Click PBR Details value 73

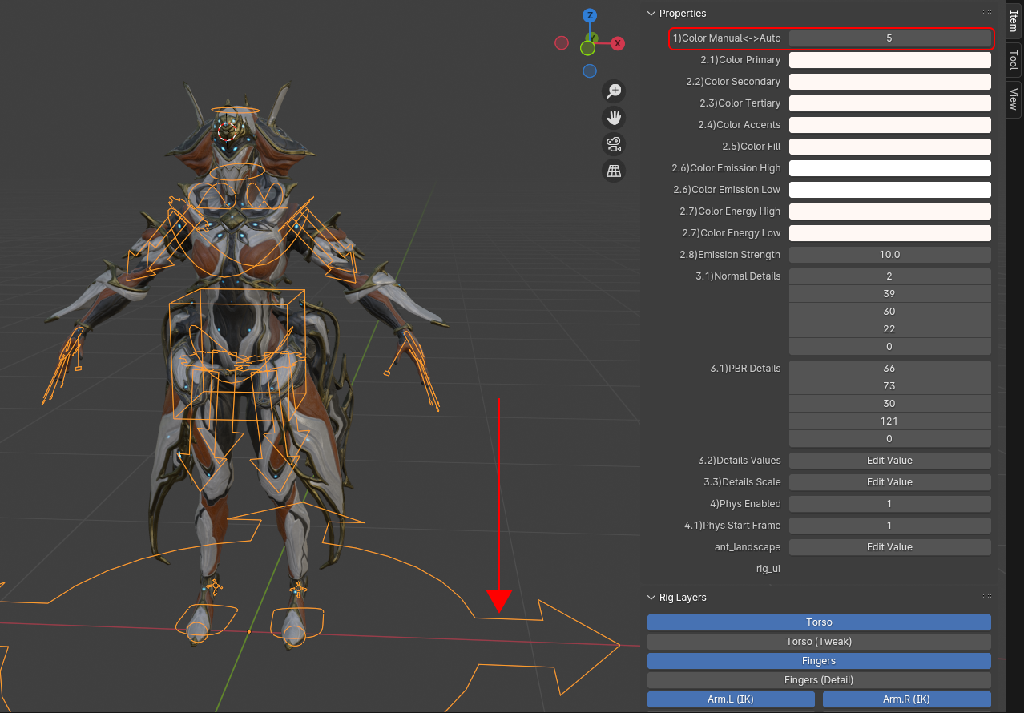click(890, 386)
